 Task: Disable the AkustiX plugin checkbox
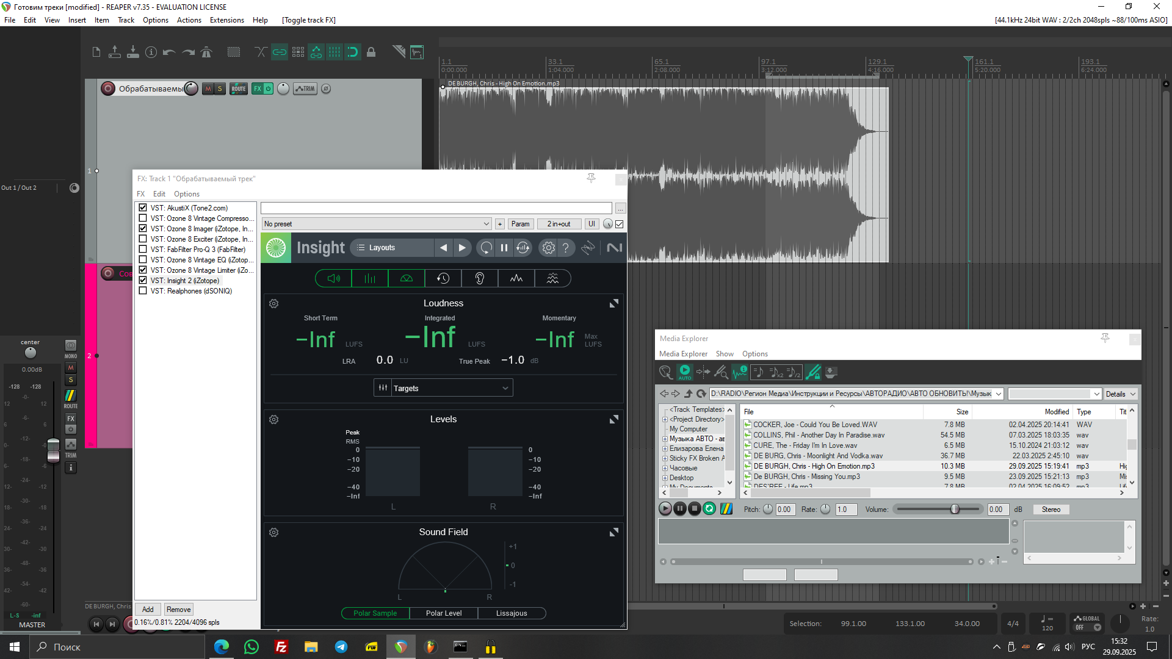143,208
